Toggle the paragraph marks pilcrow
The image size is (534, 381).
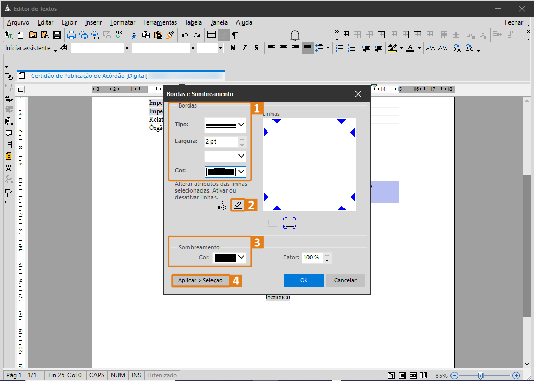[x=235, y=35]
